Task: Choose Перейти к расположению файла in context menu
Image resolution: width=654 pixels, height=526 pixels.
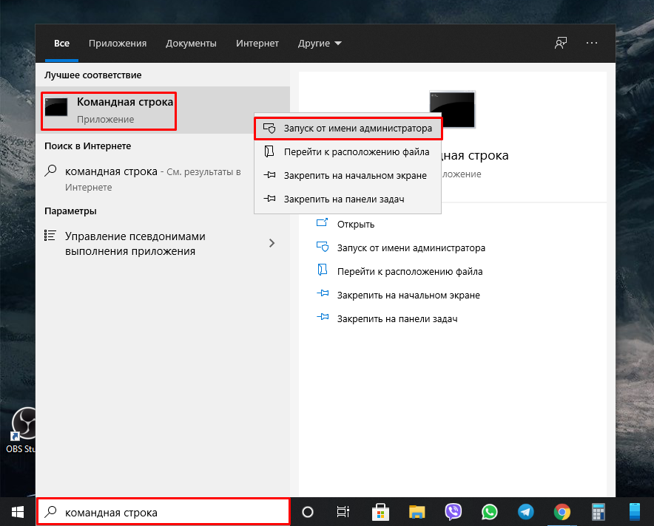Action: pyautogui.click(x=348, y=152)
